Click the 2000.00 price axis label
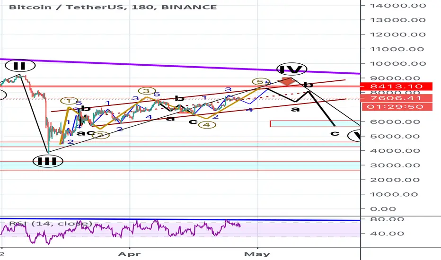This screenshot has width=441, height=260. coord(395,180)
